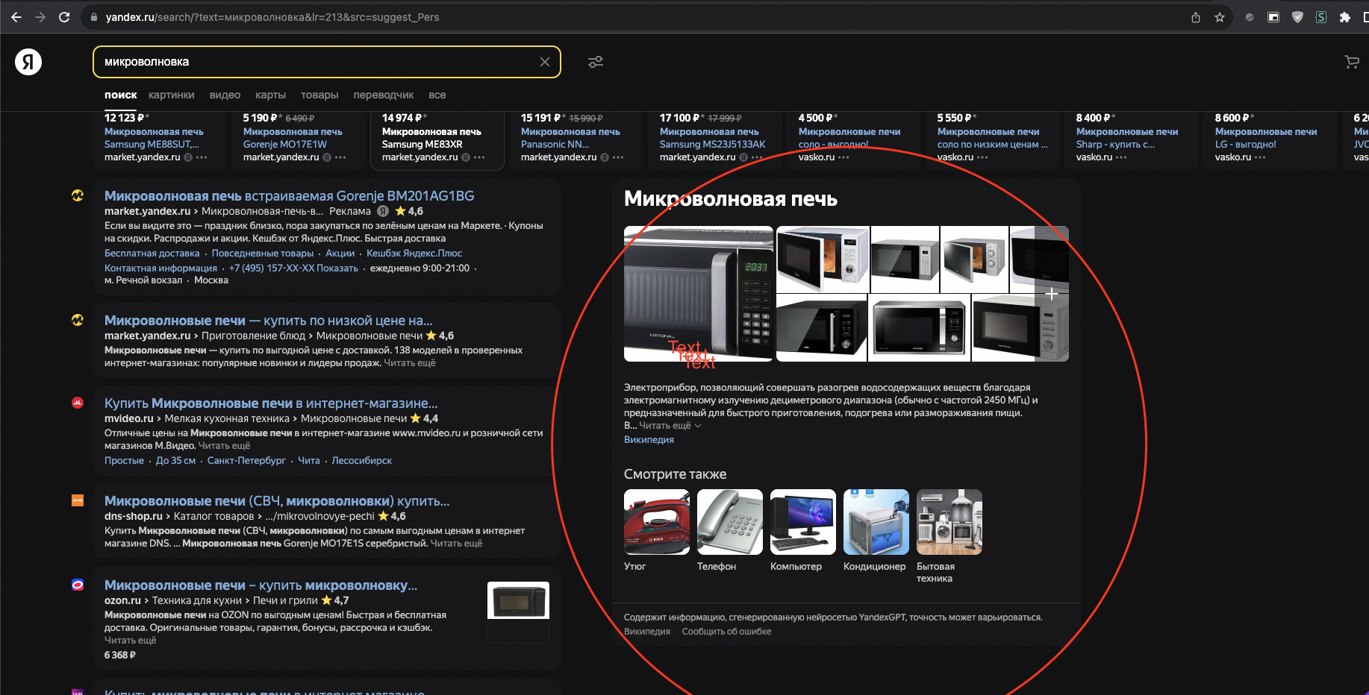Click the Ozon favicon next to ozon.ru result
The width and height of the screenshot is (1369, 695).
tap(78, 585)
